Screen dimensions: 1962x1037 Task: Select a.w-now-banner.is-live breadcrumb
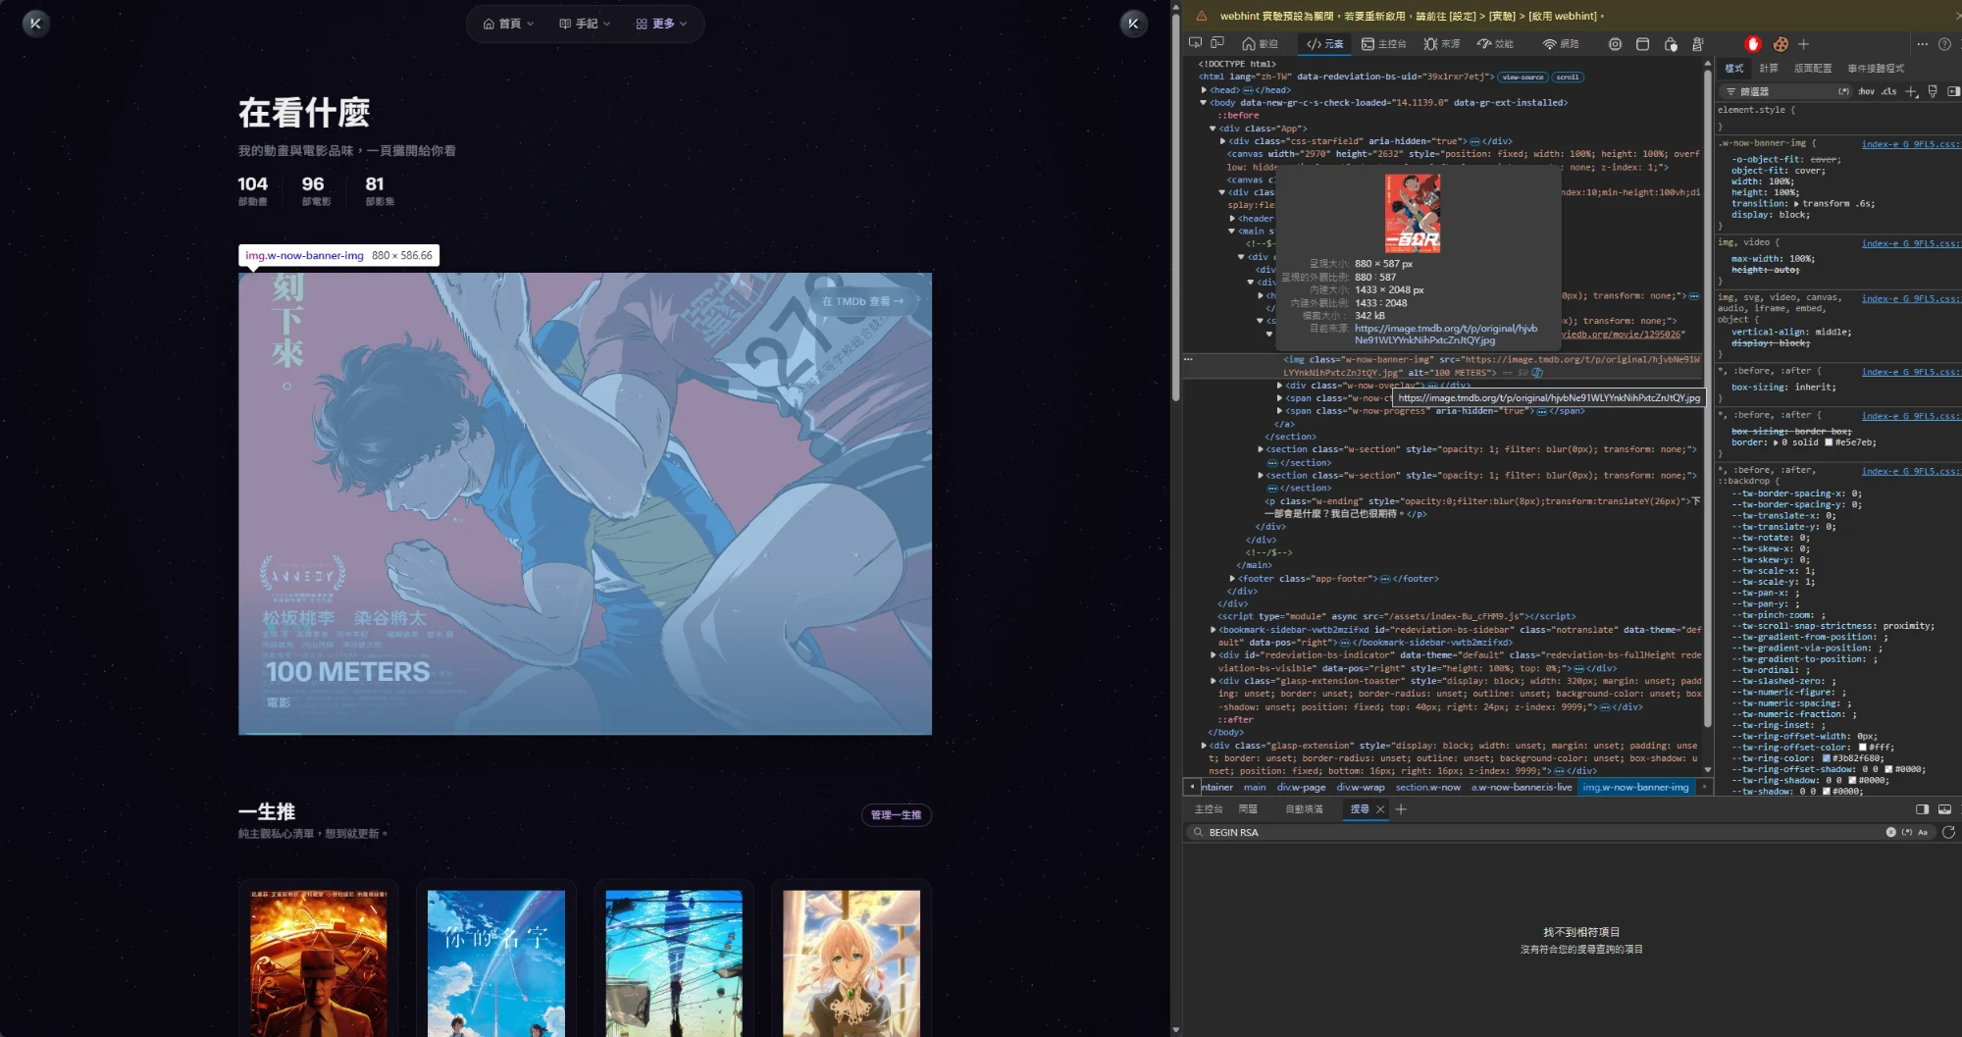click(1522, 787)
